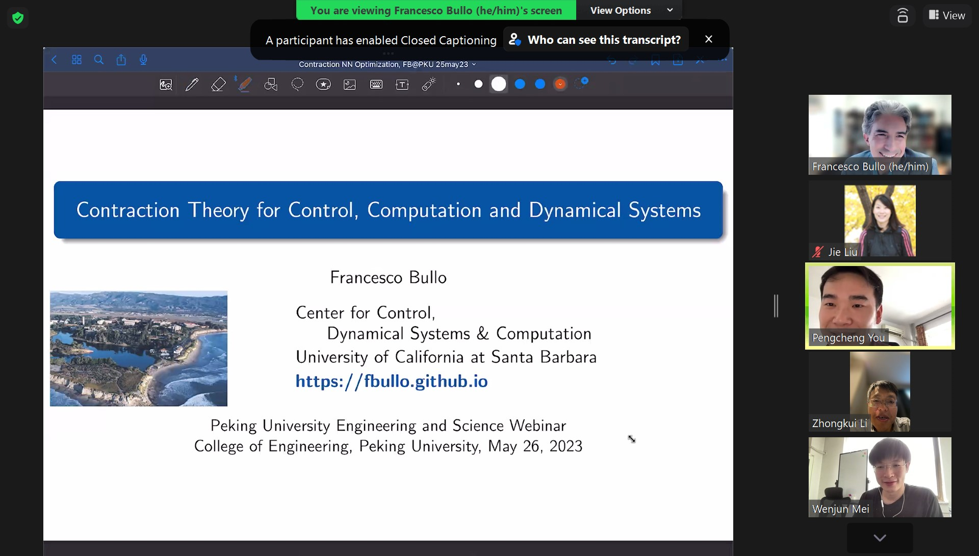
Task: Click Pengcheng You's video thumbnail
Action: 880,306
